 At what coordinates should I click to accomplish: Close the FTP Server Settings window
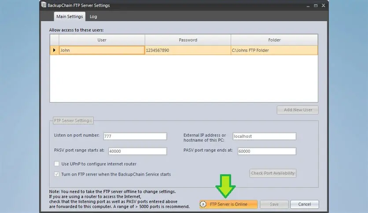pos(324,5)
